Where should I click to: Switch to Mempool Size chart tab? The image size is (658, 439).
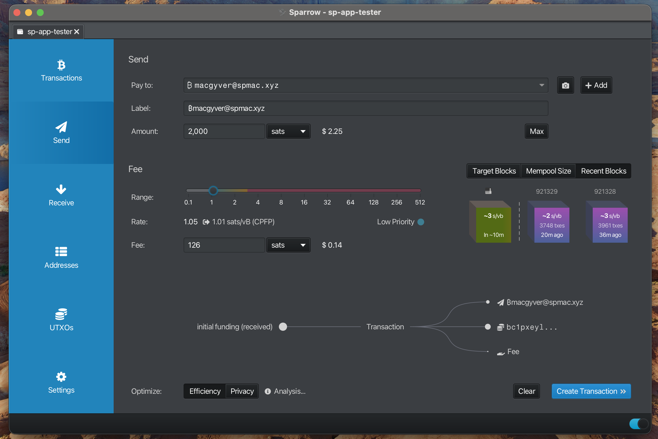[548, 171]
